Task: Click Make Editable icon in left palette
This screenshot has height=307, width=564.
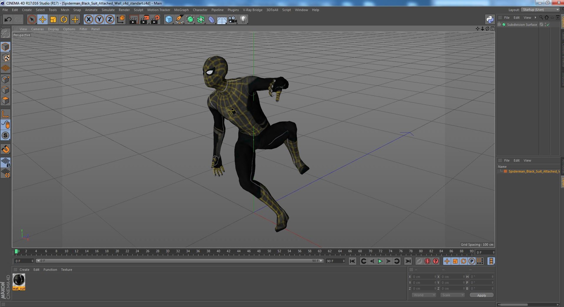Action: [6, 33]
